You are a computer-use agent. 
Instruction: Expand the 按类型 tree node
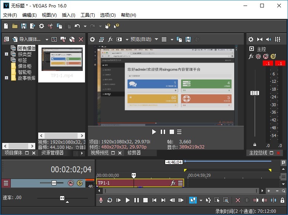(6, 54)
